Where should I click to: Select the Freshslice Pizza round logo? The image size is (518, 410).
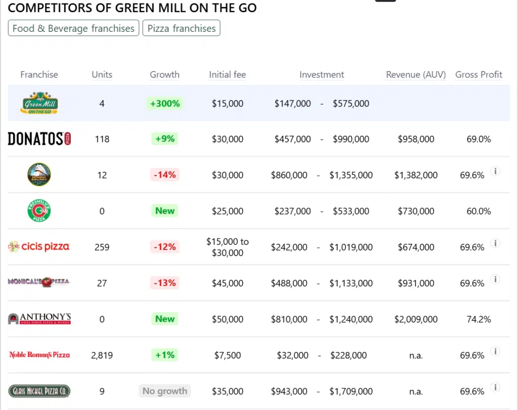(39, 211)
